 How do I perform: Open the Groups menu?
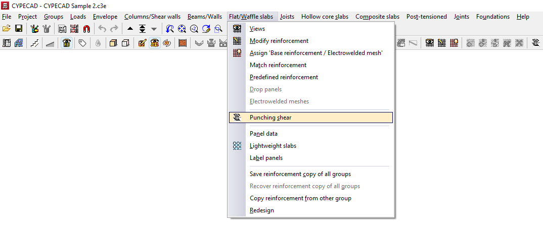coord(54,17)
